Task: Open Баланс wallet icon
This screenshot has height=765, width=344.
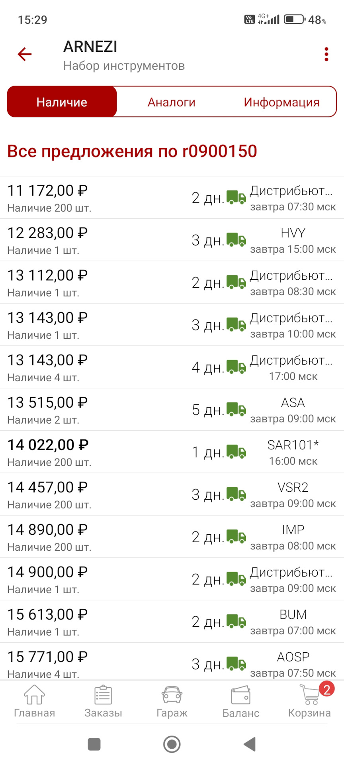Action: (241, 696)
